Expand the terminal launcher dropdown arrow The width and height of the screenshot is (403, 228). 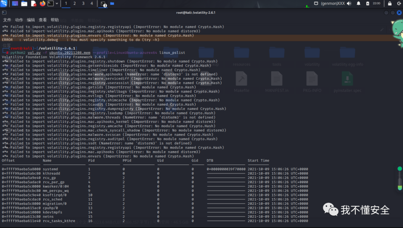(x=57, y=3)
